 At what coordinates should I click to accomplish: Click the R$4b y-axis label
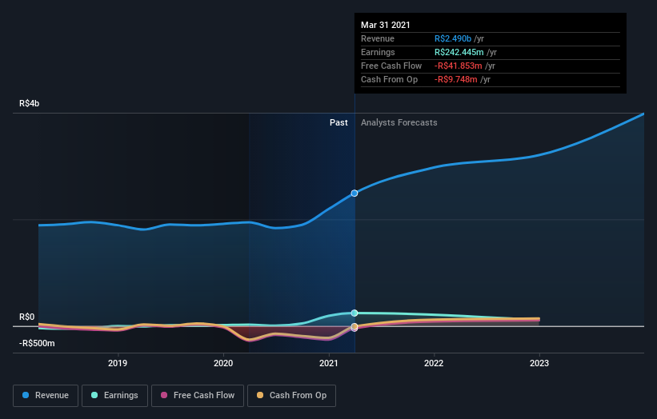point(30,103)
